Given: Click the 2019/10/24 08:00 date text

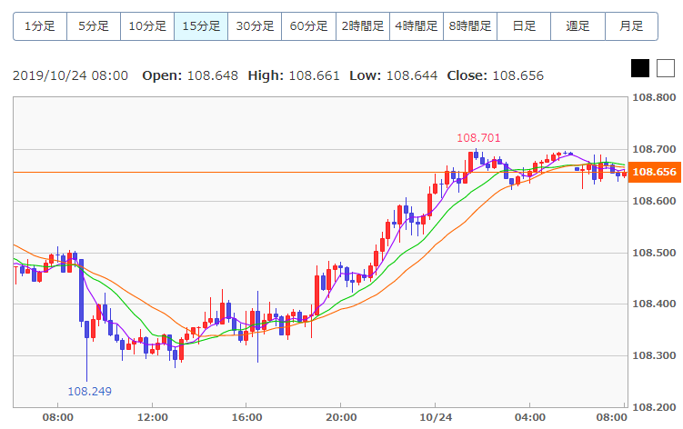Looking at the screenshot, I should pyautogui.click(x=71, y=75).
